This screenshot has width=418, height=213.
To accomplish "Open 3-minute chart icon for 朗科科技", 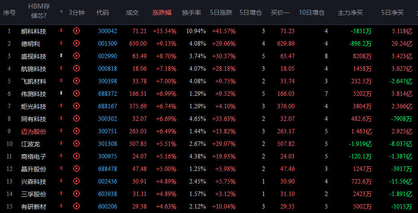I will tap(77, 31).
